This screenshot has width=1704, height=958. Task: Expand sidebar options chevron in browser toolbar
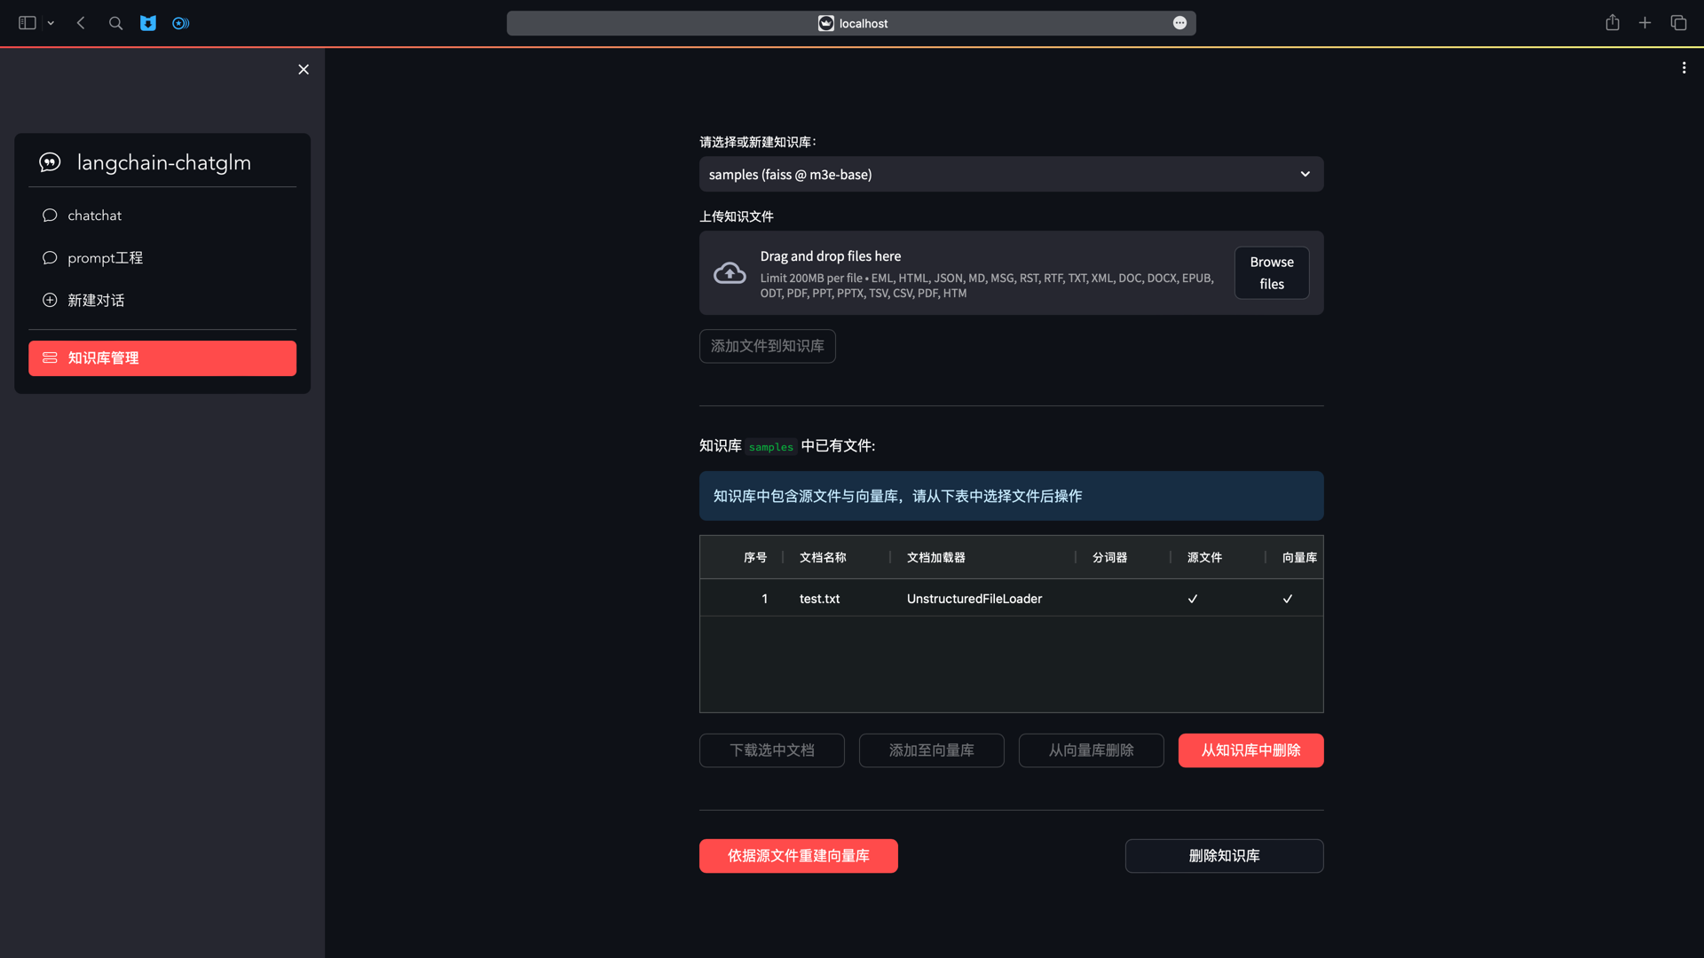[x=51, y=23]
